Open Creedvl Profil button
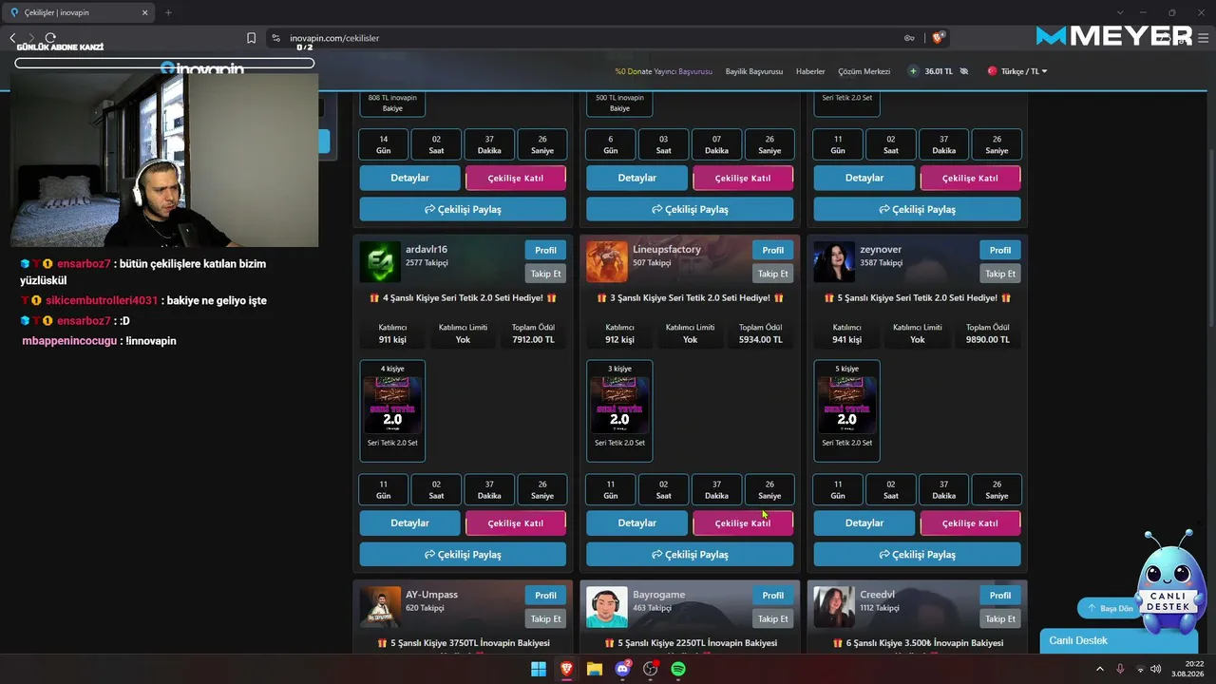This screenshot has width=1216, height=684. (1000, 596)
